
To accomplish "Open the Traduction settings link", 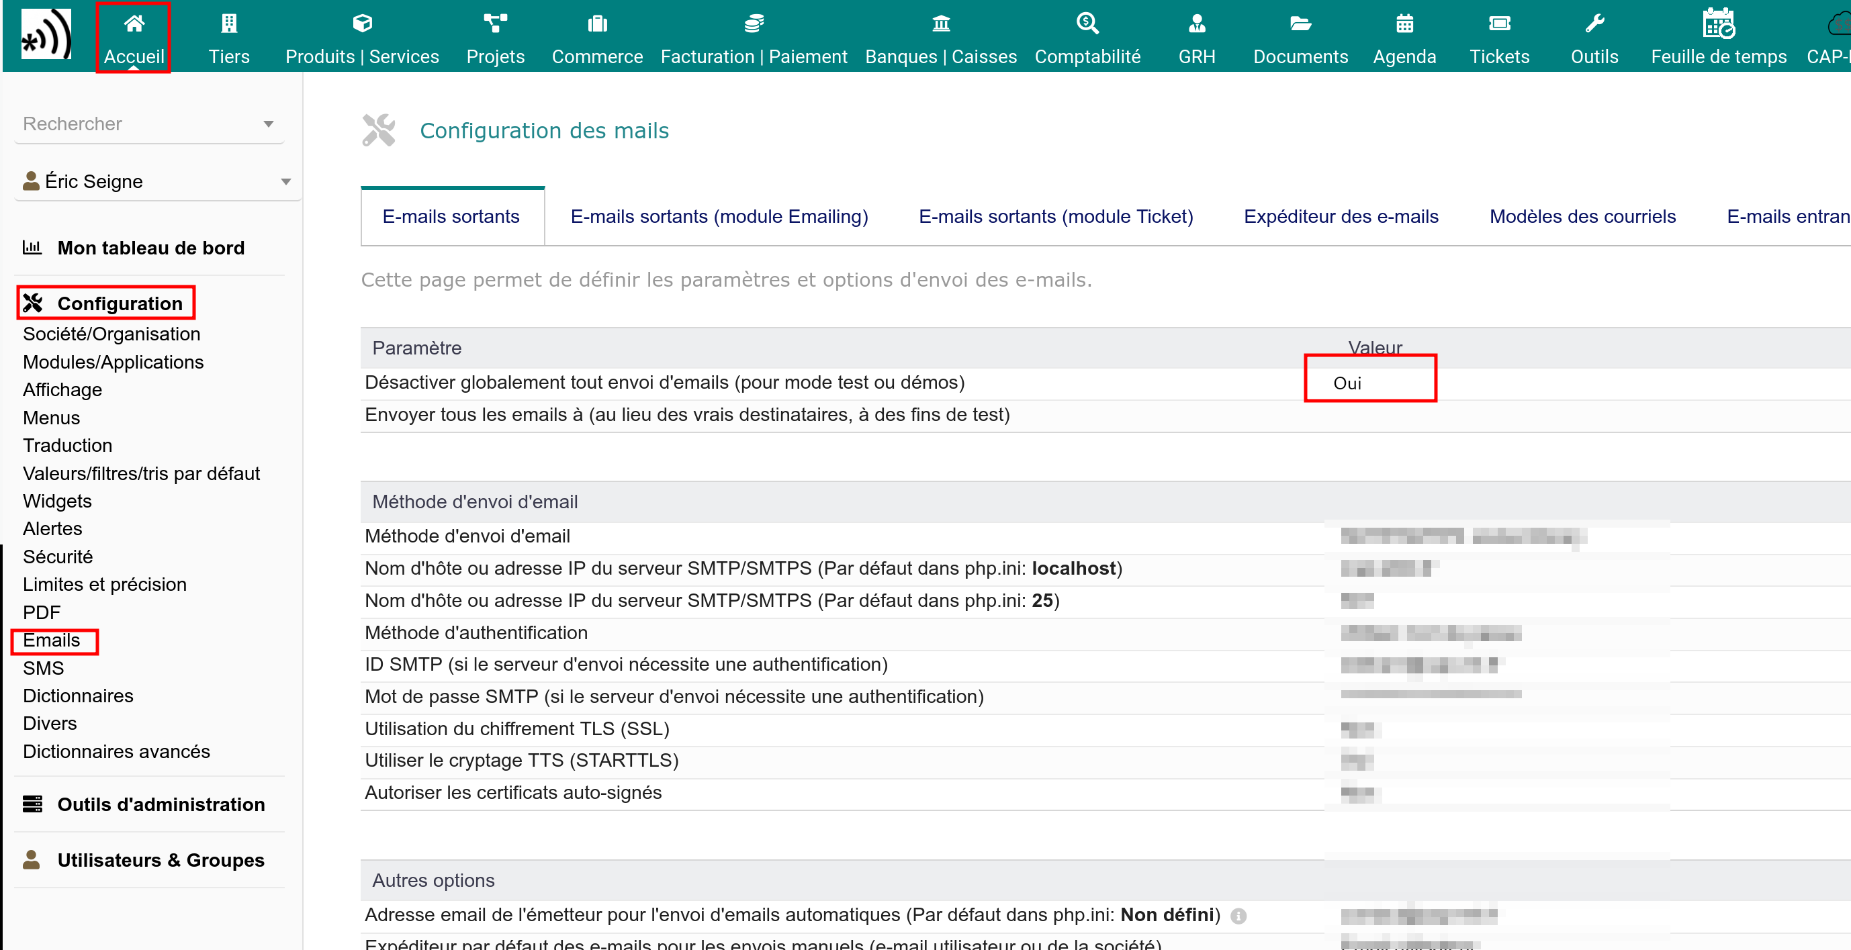I will (68, 445).
